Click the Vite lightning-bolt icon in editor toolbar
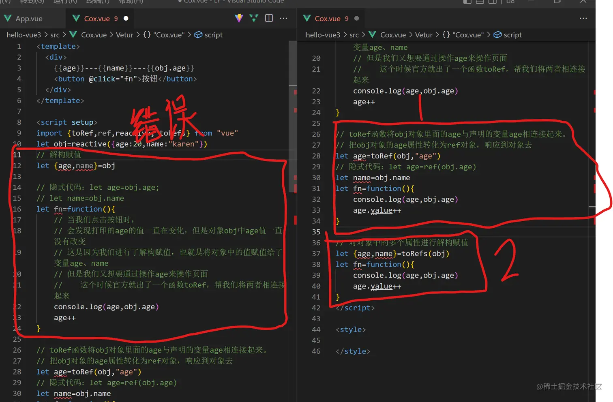The width and height of the screenshot is (613, 402). (x=239, y=18)
